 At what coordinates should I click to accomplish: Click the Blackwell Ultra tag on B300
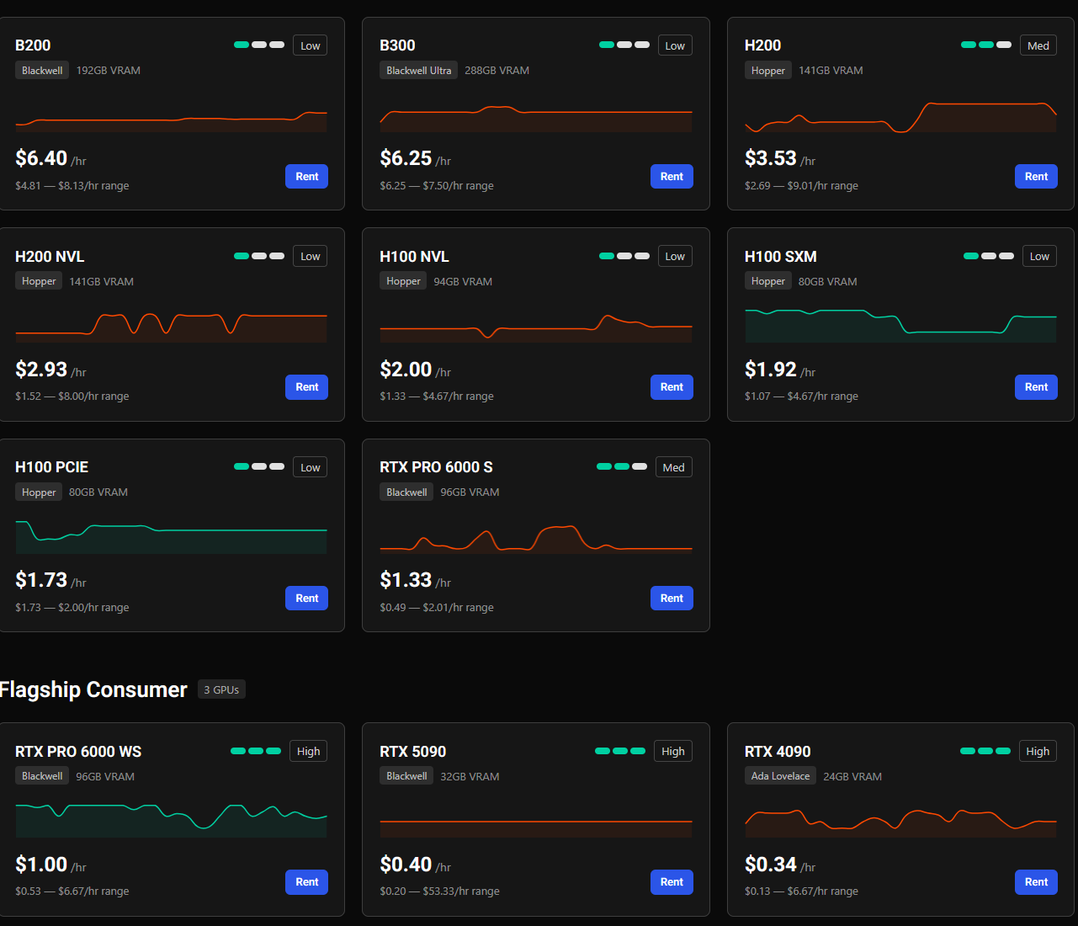pos(419,71)
